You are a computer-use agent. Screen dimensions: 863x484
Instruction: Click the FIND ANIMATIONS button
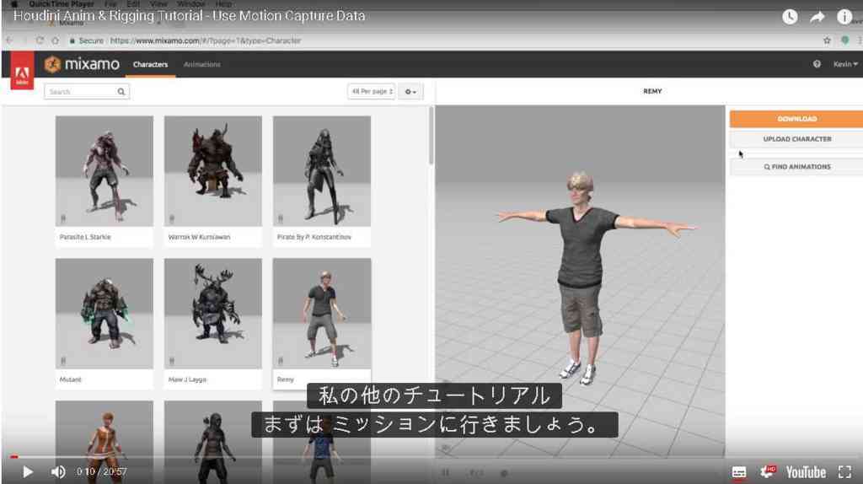(796, 167)
